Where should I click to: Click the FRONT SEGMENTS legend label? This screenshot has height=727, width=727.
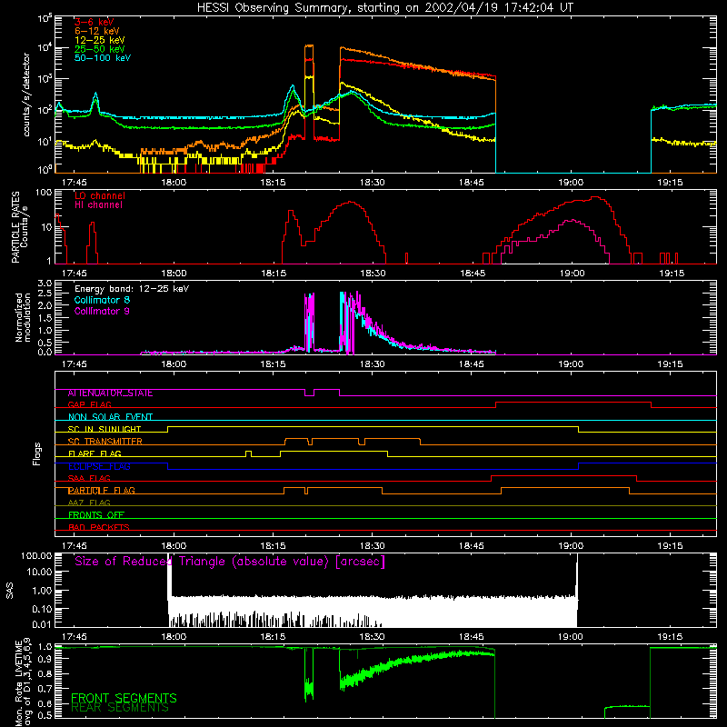(x=124, y=698)
